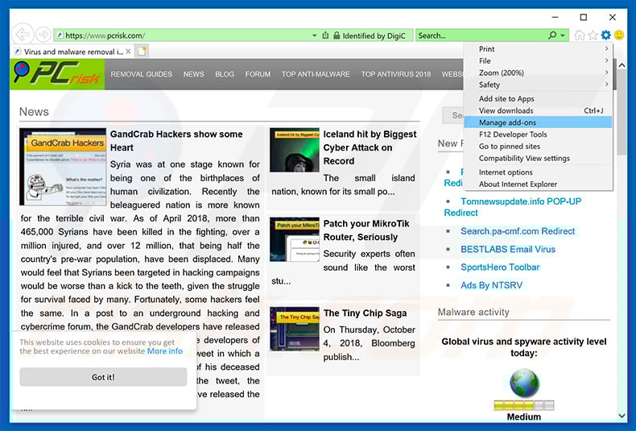Viewport: 636px width, 431px height.
Task: Click the page scroll-up arrow
Action: [622, 65]
